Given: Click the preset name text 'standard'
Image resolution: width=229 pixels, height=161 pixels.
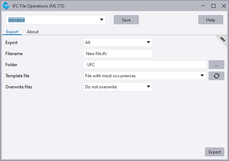Looking at the screenshot, I should click(16, 20).
